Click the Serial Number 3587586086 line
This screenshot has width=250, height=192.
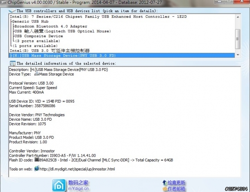coord(32,106)
